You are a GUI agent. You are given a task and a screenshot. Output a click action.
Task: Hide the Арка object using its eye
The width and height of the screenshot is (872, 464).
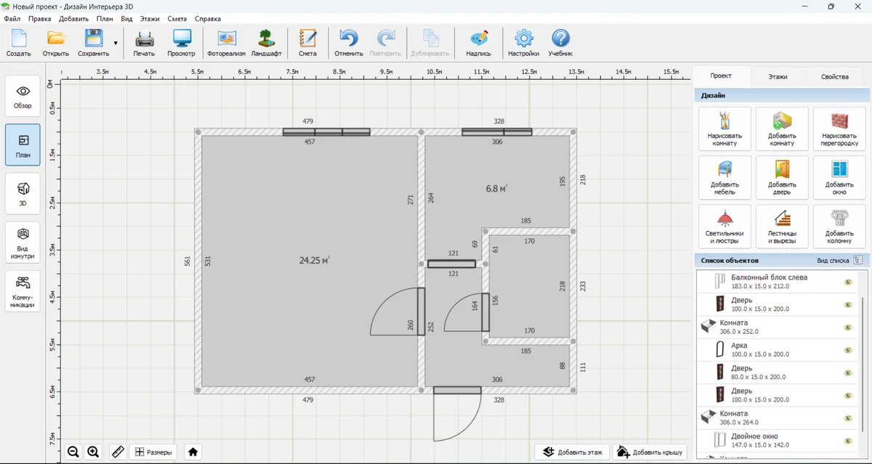click(x=847, y=350)
